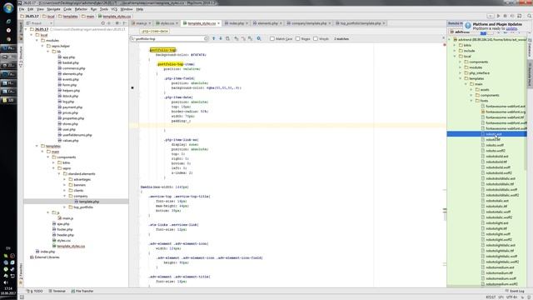The width and height of the screenshot is (533, 300).
Task: Close the template_styles.css editor tab
Action: click(x=218, y=23)
